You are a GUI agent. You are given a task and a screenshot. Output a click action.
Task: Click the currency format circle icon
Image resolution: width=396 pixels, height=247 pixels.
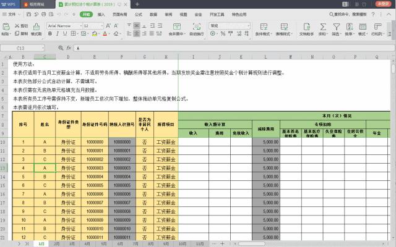pyautogui.click(x=213, y=33)
